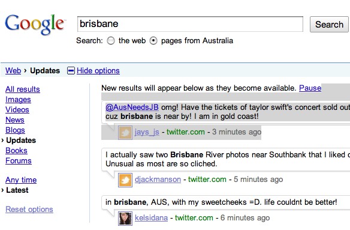Switch to News results
The image size is (350, 230).
[x=15, y=120]
